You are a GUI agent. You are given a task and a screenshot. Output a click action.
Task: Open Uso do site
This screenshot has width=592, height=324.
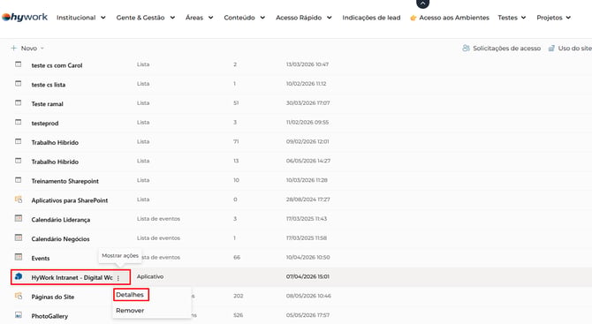point(574,49)
